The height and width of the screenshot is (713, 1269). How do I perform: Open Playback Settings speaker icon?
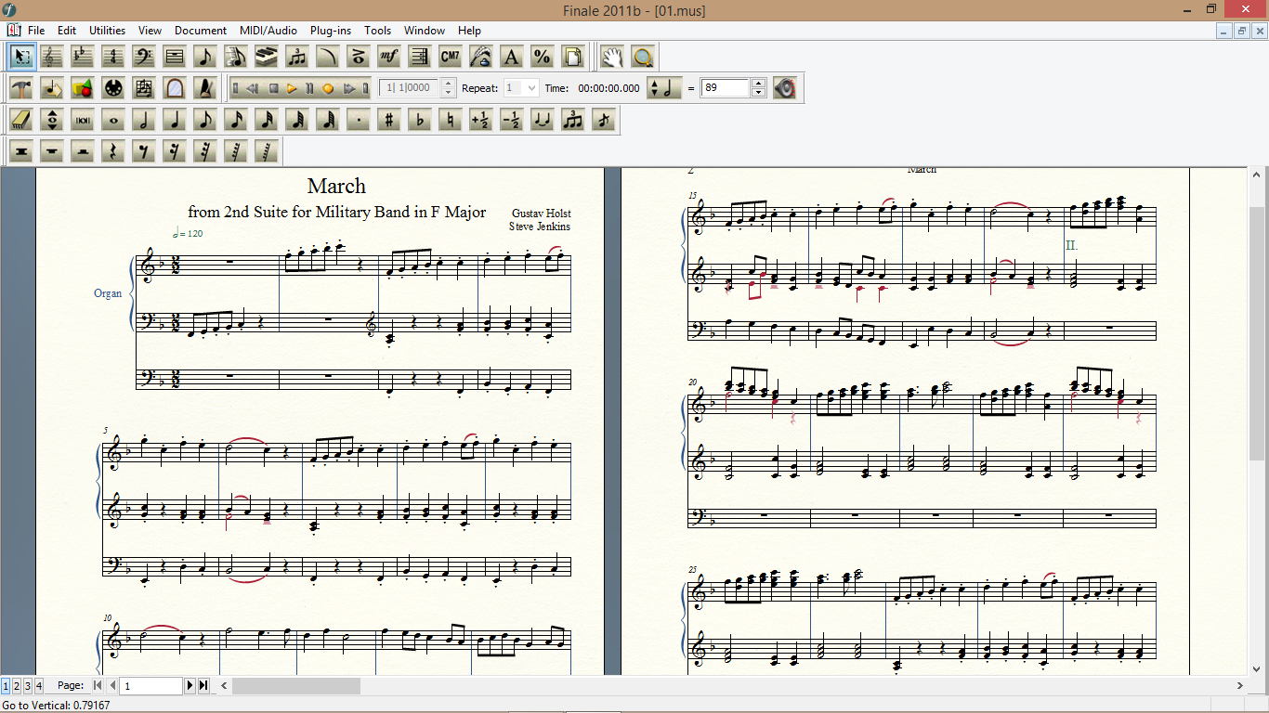coord(785,88)
